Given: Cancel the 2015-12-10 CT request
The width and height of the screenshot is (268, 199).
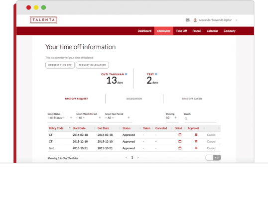Looking at the screenshot, I should click(x=211, y=141).
